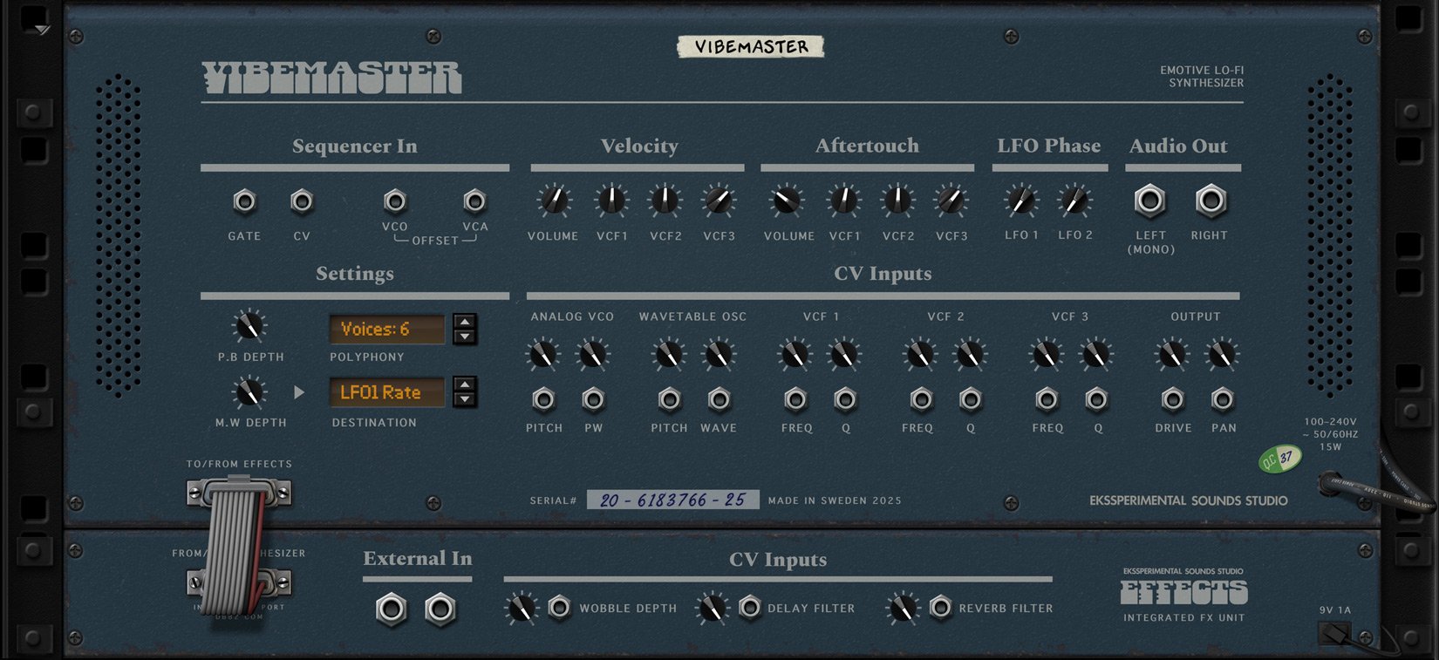This screenshot has width=1439, height=660.
Task: Click the Sequencer In CV jack
Action: point(302,202)
